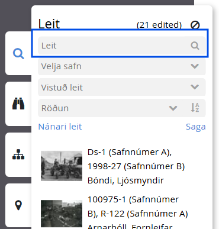Open the map location pin sidebar tab
219x229 pixels.
point(18,205)
